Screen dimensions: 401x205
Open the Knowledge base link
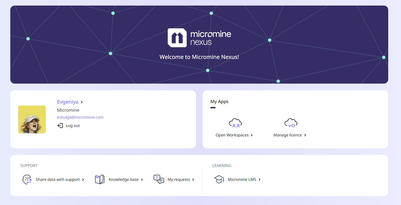coord(124,179)
